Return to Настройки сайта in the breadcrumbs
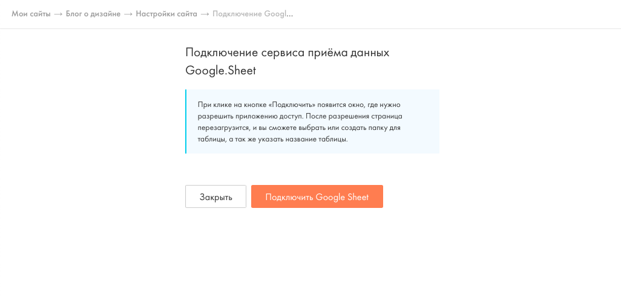Screen dimensions: 621x298 (166, 15)
